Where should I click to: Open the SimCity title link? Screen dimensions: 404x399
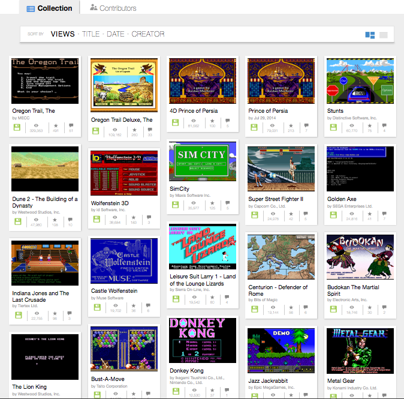(x=179, y=189)
